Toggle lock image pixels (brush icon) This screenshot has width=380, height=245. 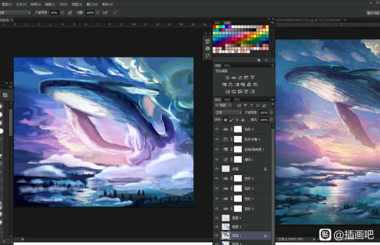pos(231,120)
